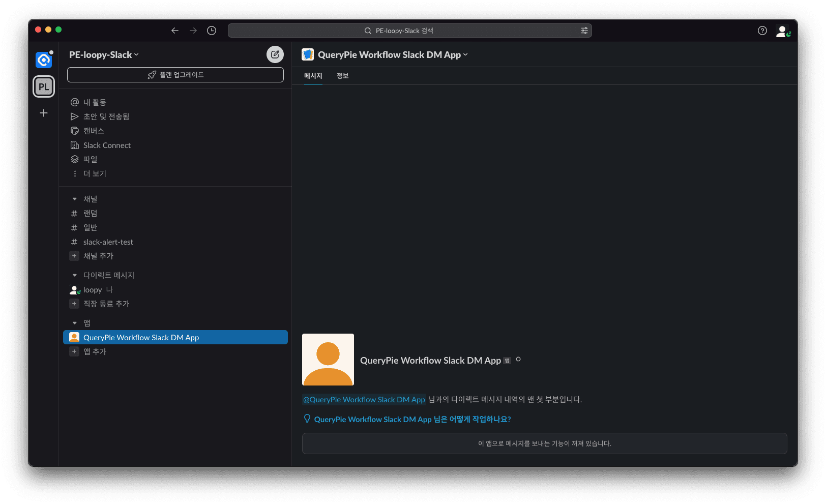Open the PE-loopy-Slack workspace dropdown
826x504 pixels.
(104, 55)
